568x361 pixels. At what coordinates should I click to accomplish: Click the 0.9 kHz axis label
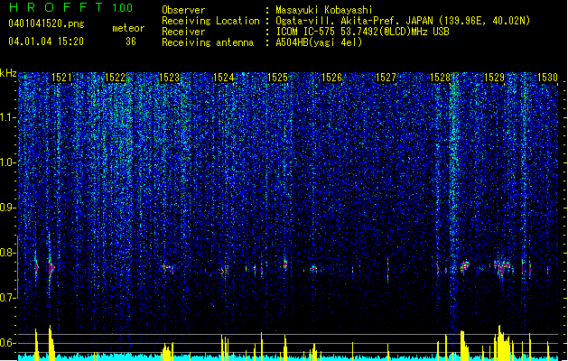click(x=8, y=208)
